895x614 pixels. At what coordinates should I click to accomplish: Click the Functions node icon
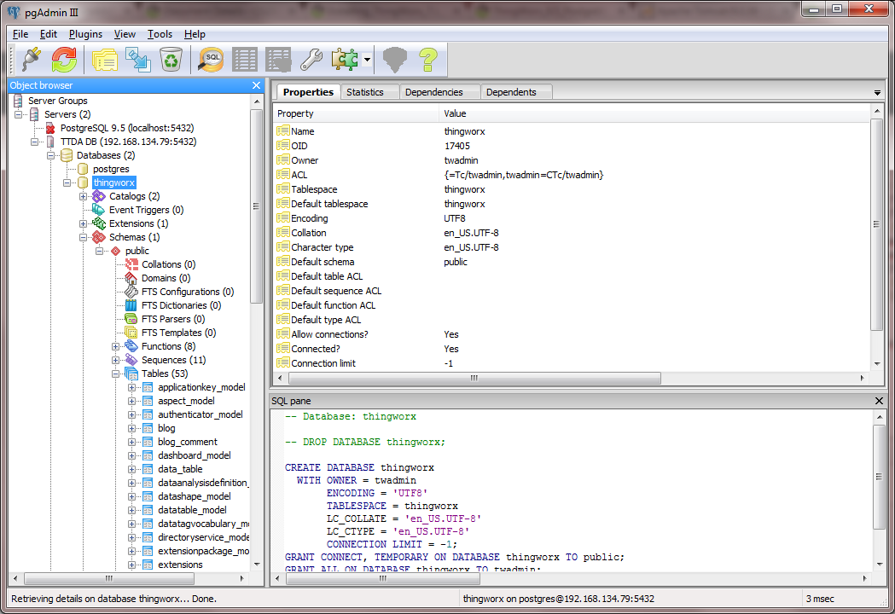coord(131,346)
